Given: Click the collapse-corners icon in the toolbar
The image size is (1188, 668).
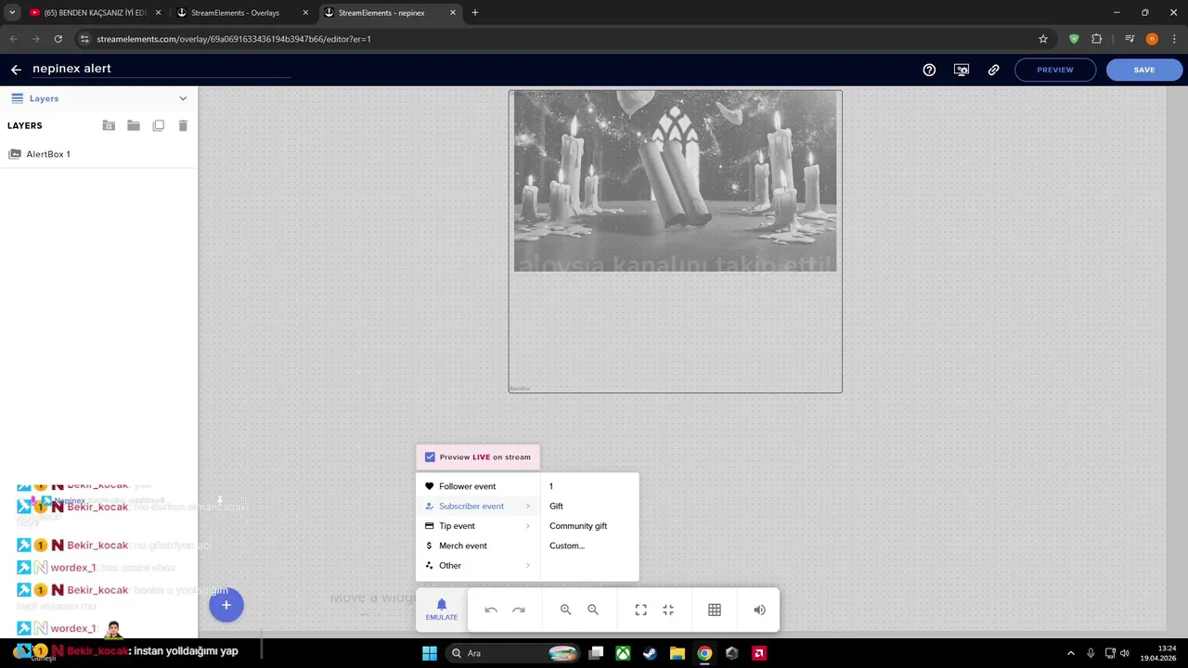Looking at the screenshot, I should point(668,610).
